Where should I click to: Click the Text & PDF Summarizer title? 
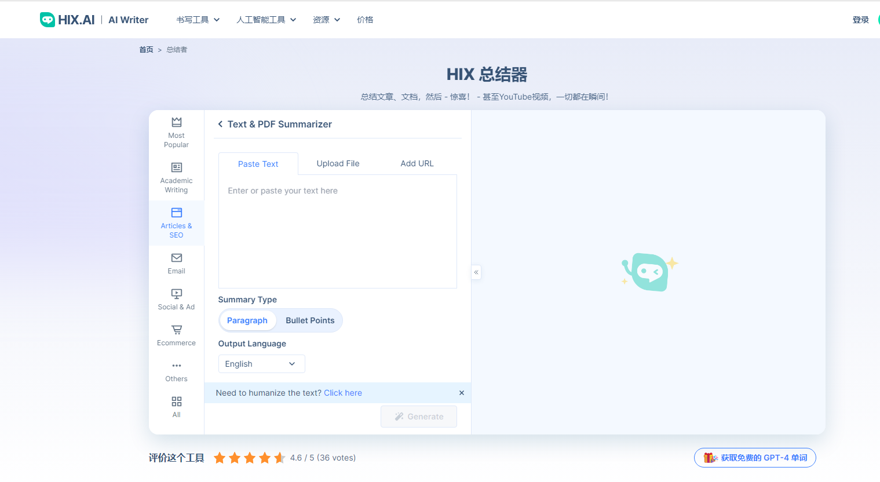click(x=280, y=124)
